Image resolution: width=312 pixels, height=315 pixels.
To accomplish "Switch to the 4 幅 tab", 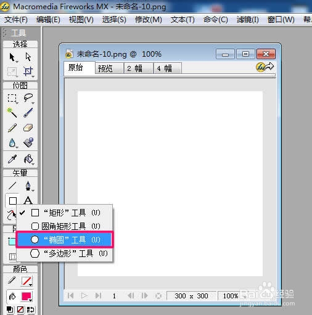I will tap(168, 68).
